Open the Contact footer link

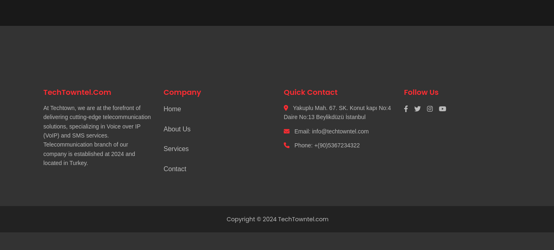[x=175, y=169]
